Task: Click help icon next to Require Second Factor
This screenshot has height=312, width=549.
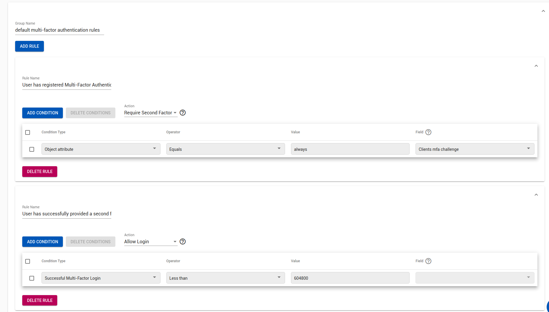Action: point(183,113)
